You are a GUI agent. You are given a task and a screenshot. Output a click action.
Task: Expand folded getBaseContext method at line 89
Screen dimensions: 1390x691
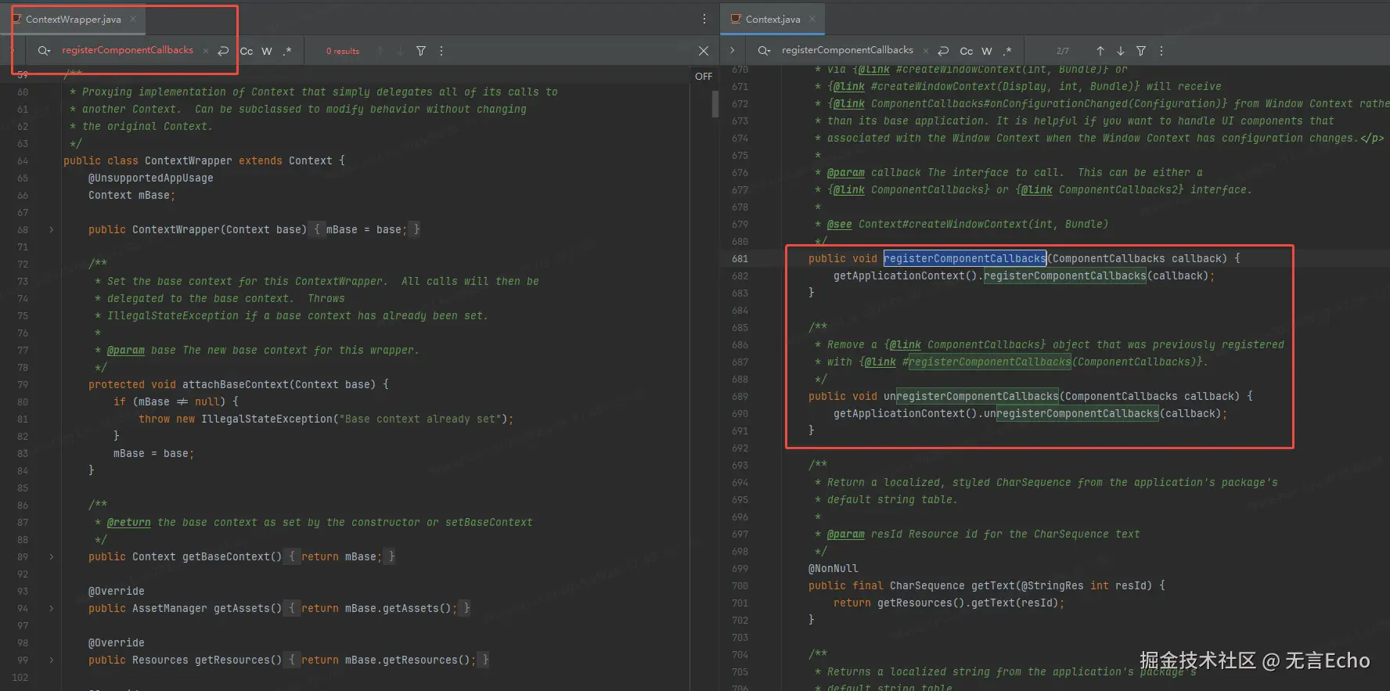point(52,556)
